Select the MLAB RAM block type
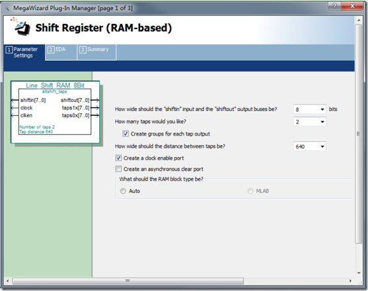Image resolution: width=368 pixels, height=291 pixels. pyautogui.click(x=250, y=191)
